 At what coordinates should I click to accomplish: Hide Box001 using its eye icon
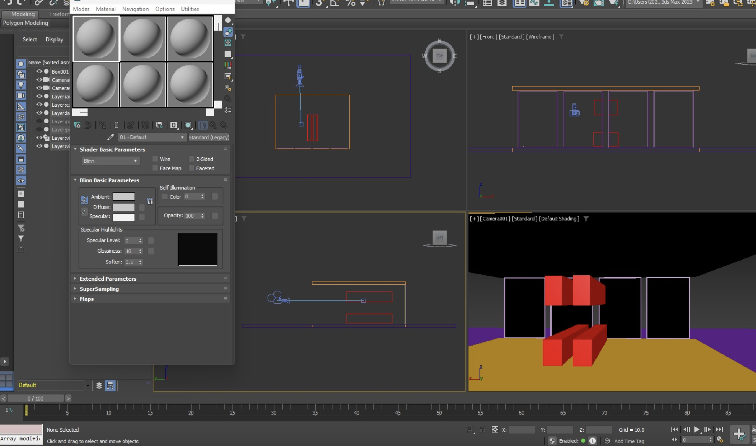[x=39, y=71]
